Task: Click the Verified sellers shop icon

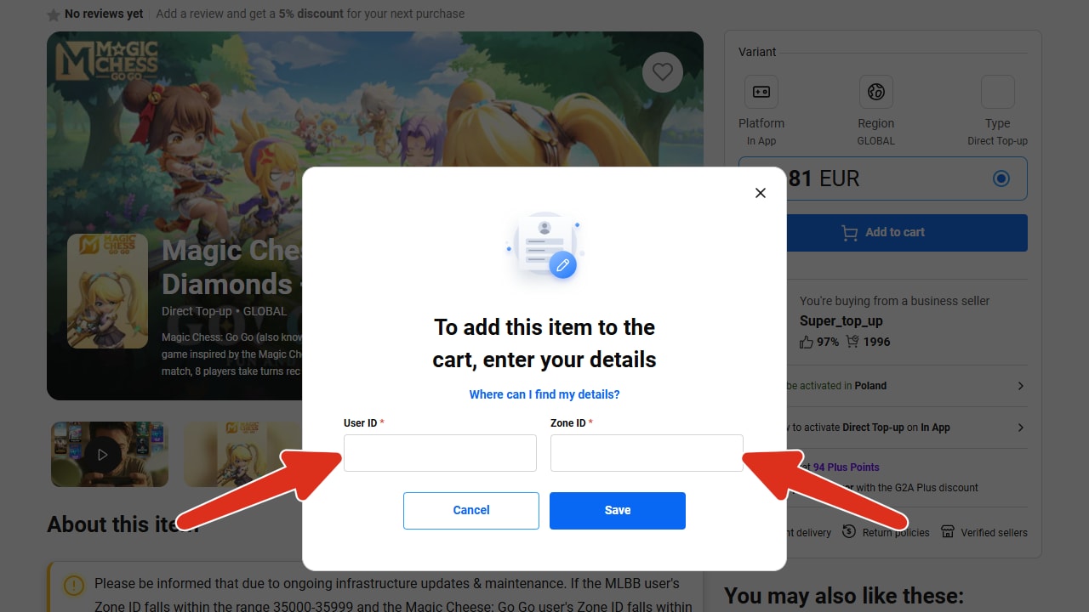Action: [948, 531]
